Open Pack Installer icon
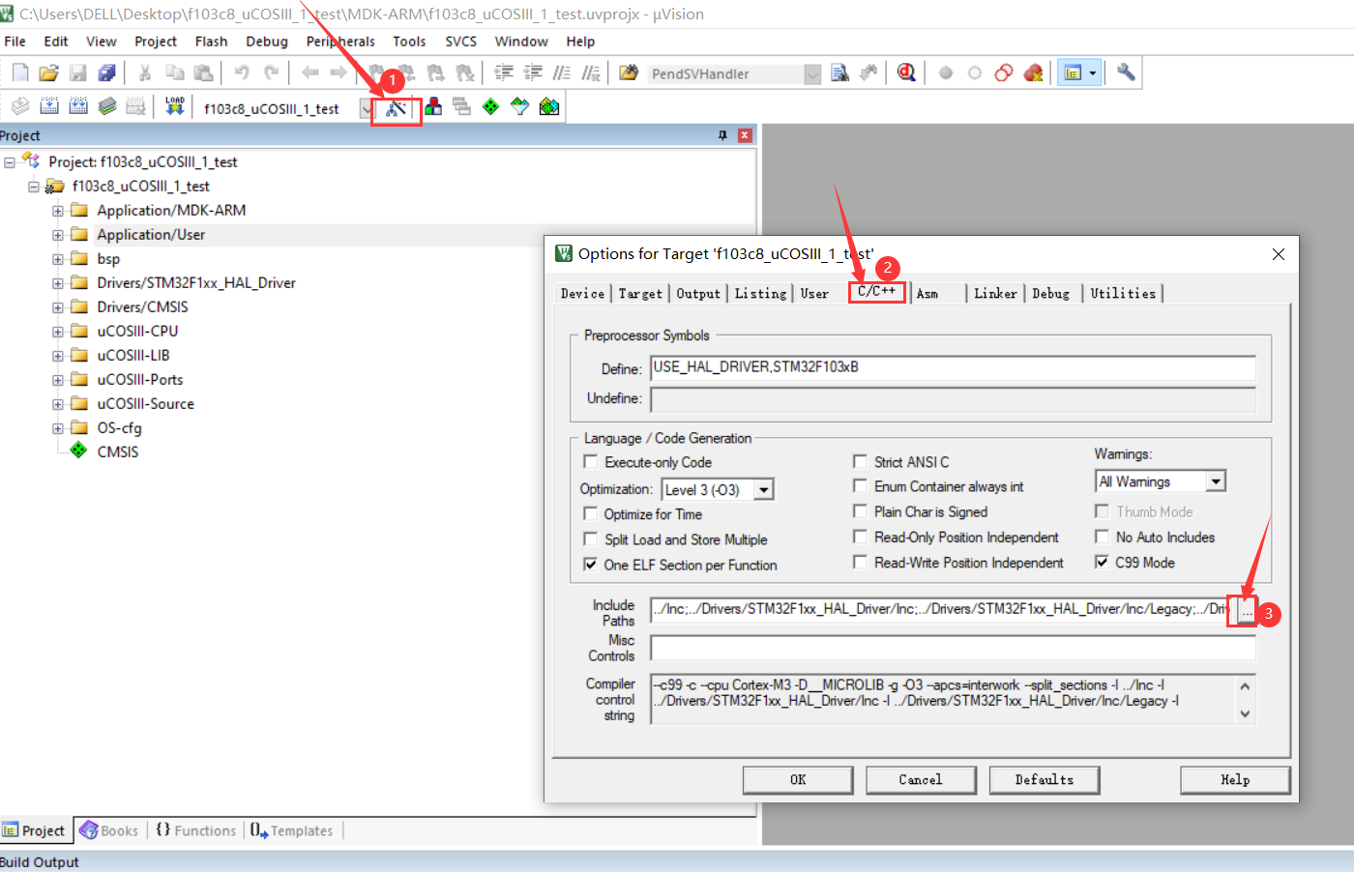Viewport: 1354px width, 872px height. [x=549, y=106]
